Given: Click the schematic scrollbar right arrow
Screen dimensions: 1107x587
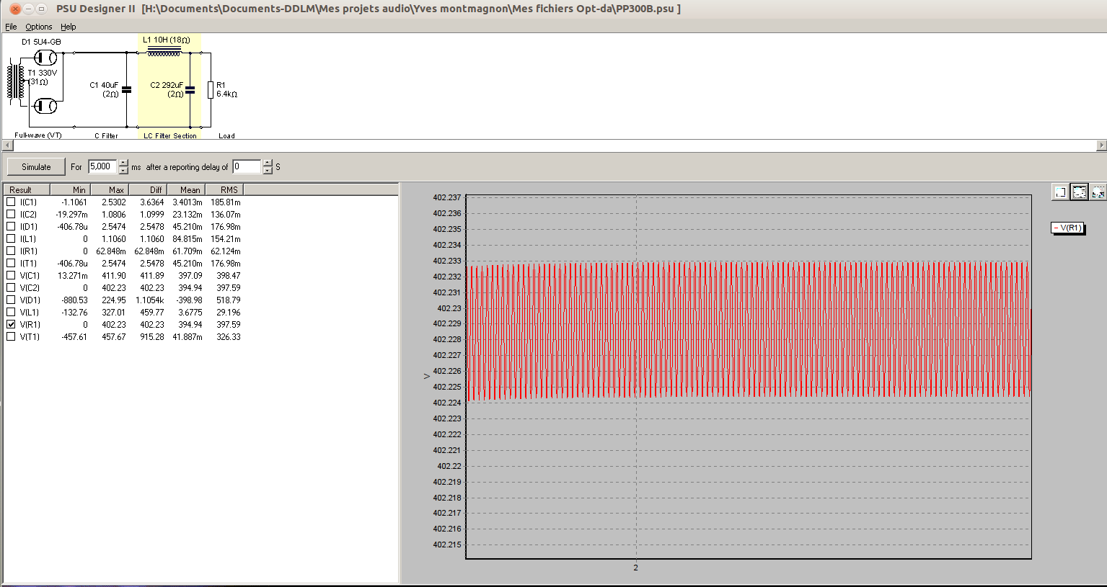Looking at the screenshot, I should (1101, 145).
